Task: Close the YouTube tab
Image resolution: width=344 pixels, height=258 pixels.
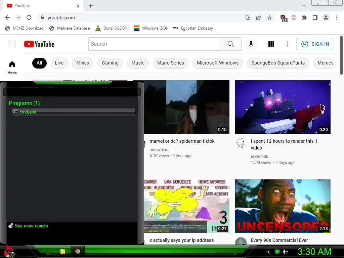Action: 78,6
